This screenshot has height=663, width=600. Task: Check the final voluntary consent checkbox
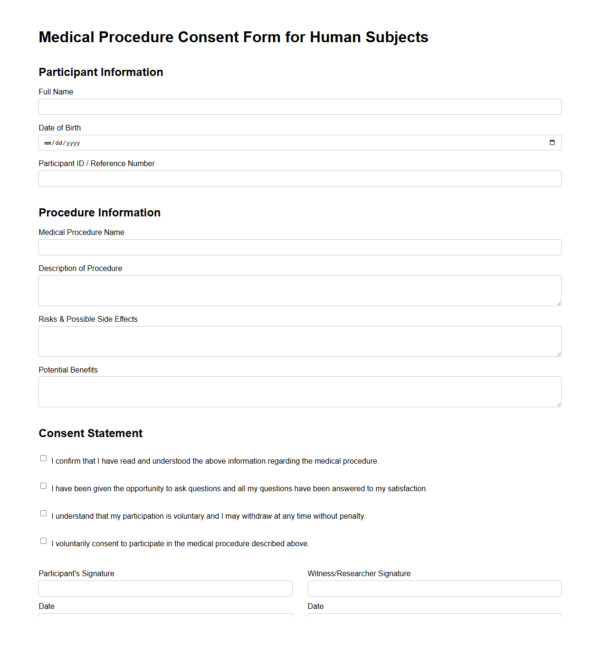[x=43, y=540]
